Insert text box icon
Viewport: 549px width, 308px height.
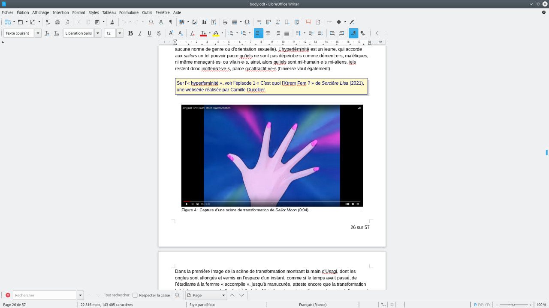pos(214,22)
